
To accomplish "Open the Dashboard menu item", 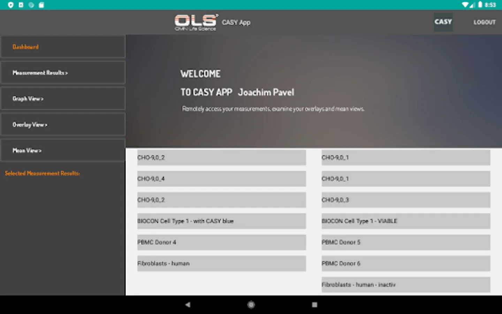I will coord(63,47).
